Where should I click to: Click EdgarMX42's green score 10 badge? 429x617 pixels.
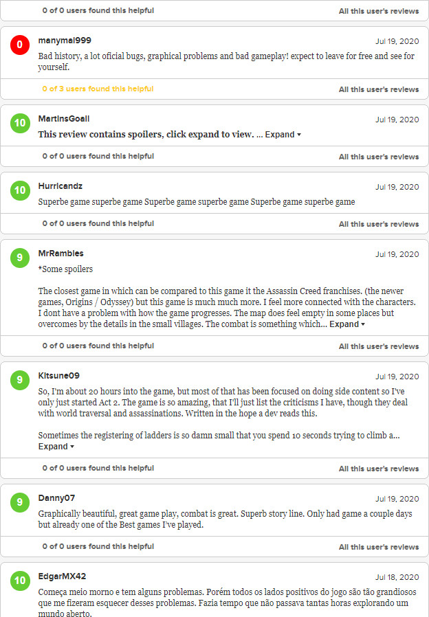point(20,581)
